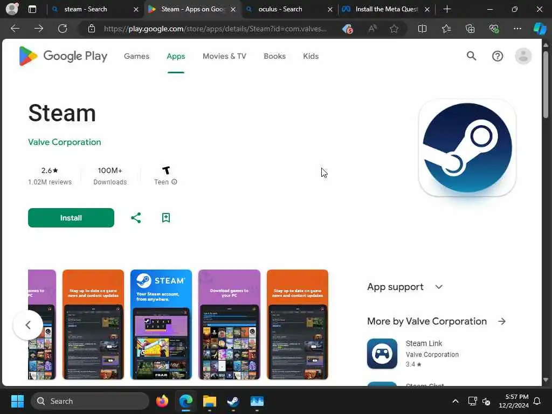This screenshot has height=414, width=552.
Task: Open the muted volume tray icon
Action: pyautogui.click(x=487, y=401)
